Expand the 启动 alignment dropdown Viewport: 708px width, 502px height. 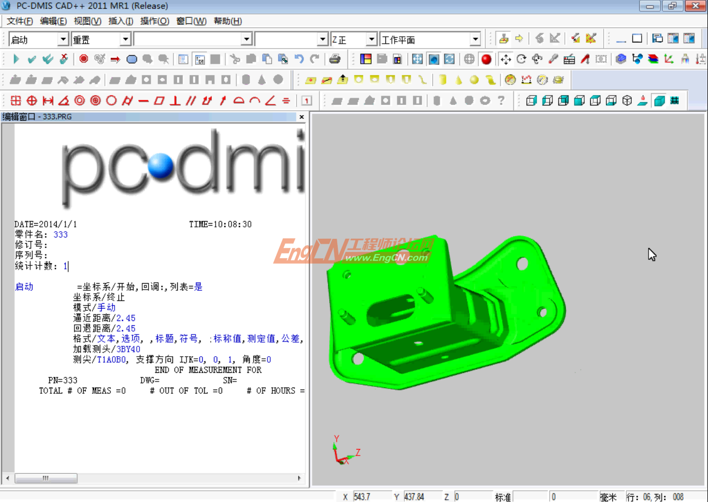[63, 39]
